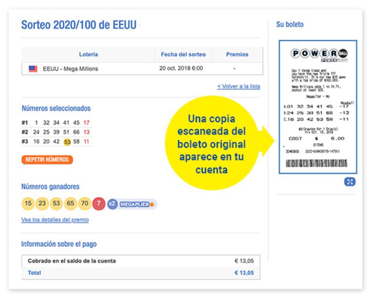Click highlighted number 53 in line #3

68,141
